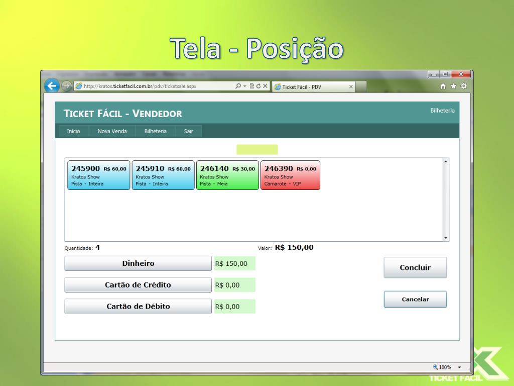
Task: Open the Nova Venda menu item
Action: [x=112, y=131]
